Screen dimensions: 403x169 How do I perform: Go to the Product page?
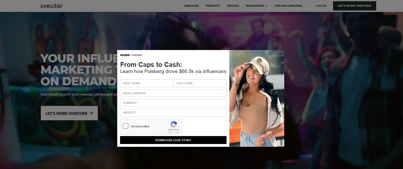pos(213,6)
